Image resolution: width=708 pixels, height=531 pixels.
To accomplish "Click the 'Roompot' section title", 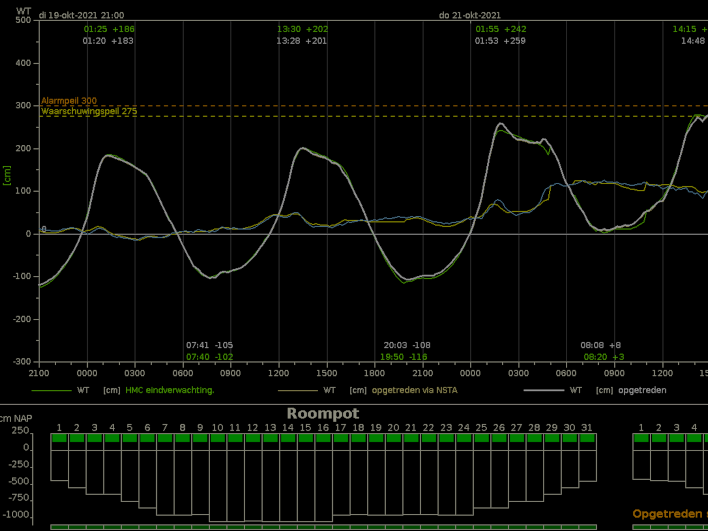I will [x=323, y=413].
